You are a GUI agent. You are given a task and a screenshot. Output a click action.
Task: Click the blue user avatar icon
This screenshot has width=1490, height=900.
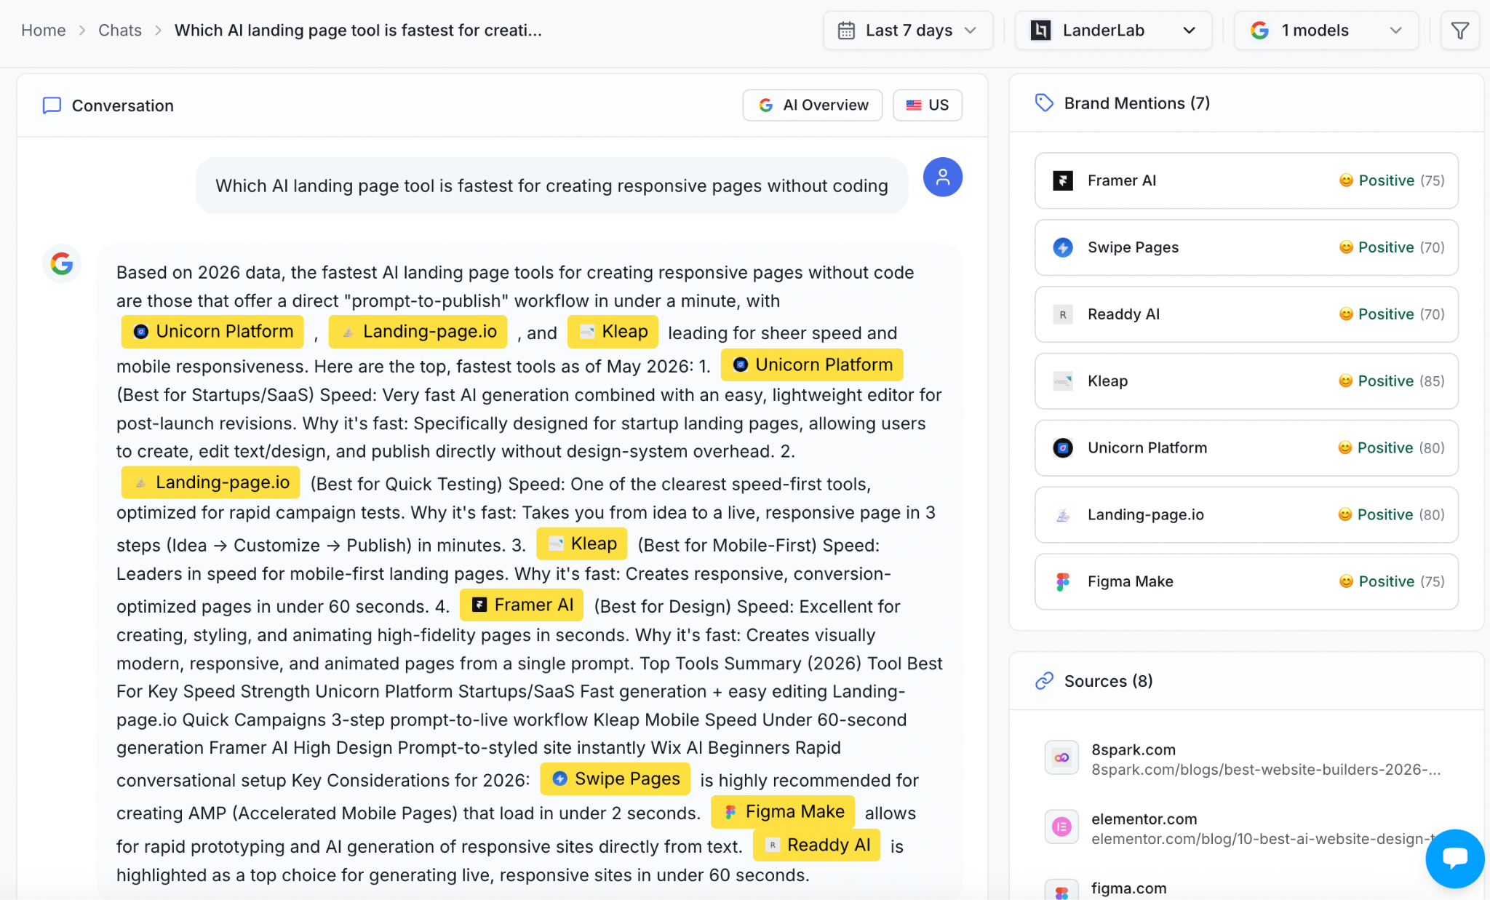pyautogui.click(x=943, y=177)
